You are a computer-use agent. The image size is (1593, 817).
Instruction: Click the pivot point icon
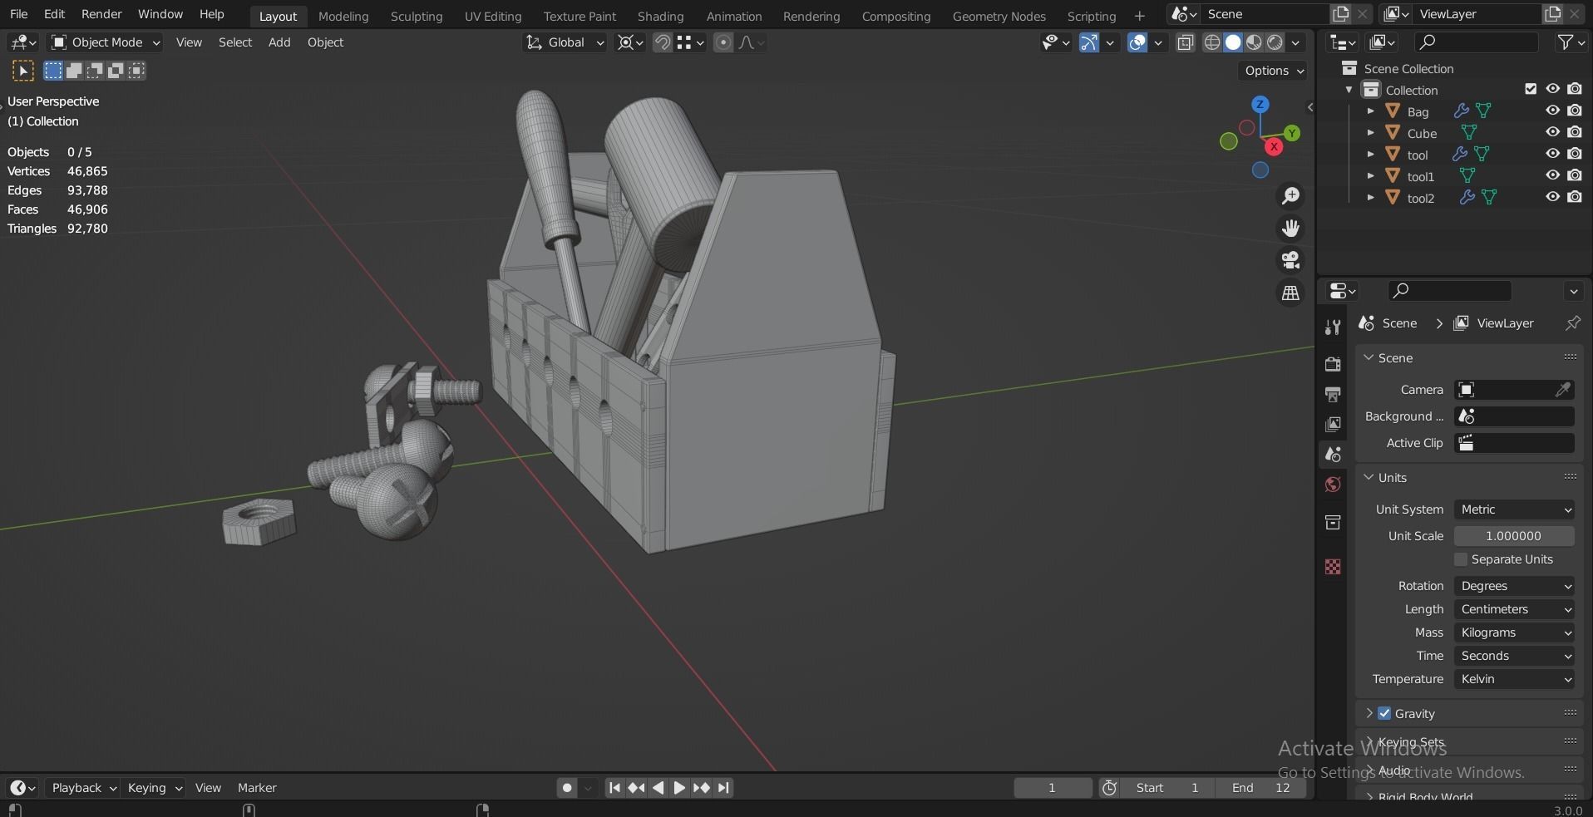[x=630, y=42]
